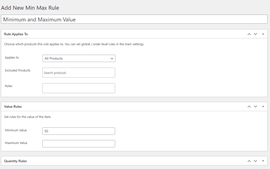Click the collapse arrow on Rule Applies To
Viewport: 270px width, 169px height.
point(263,34)
